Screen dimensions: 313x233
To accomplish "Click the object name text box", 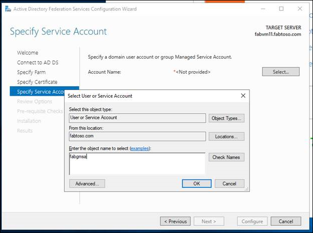I will 137,163.
